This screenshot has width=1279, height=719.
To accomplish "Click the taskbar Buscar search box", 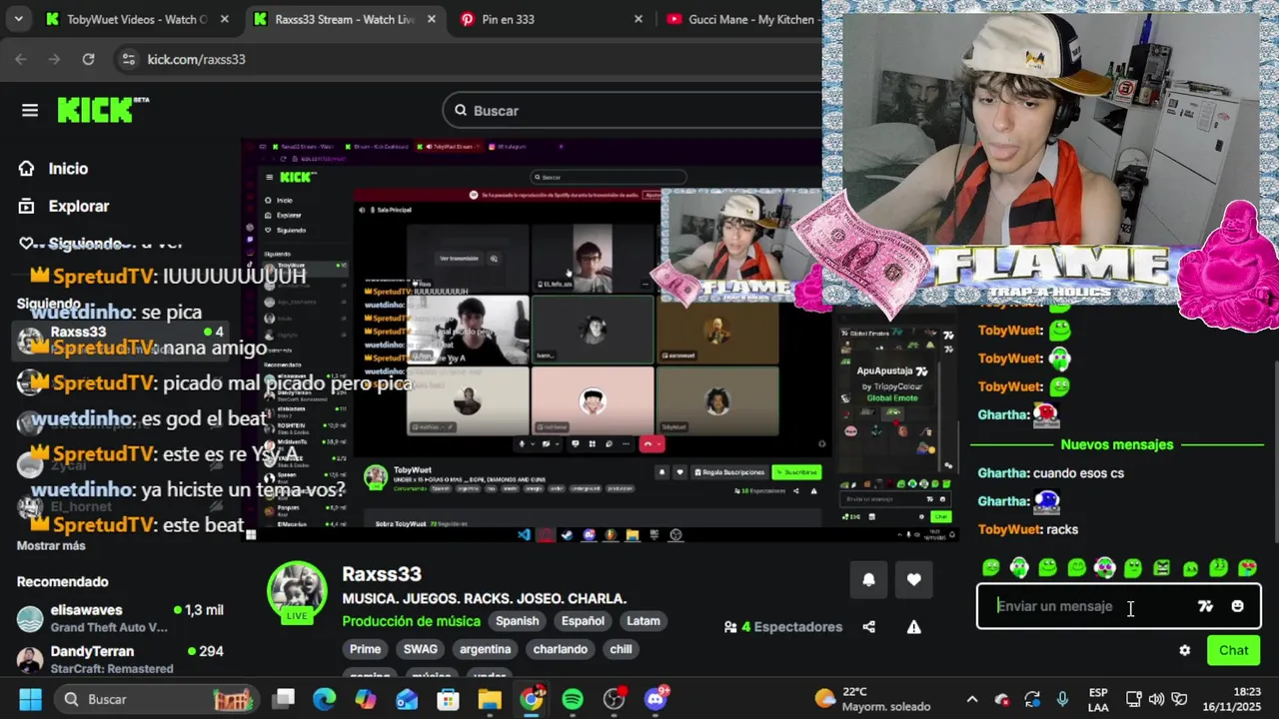I will coord(156,699).
